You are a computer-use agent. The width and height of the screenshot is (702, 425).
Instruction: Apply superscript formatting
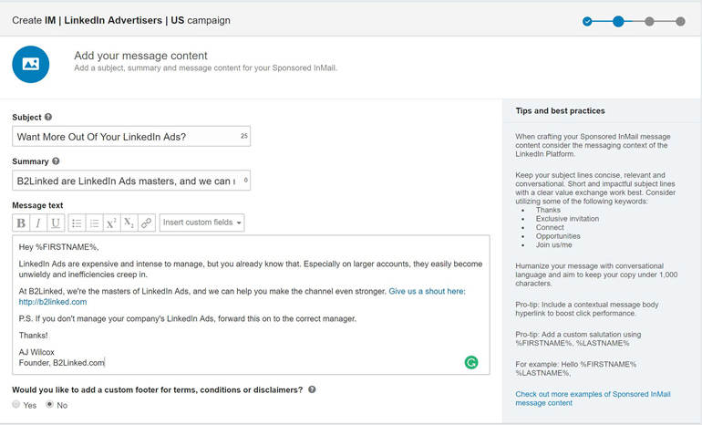click(x=111, y=223)
